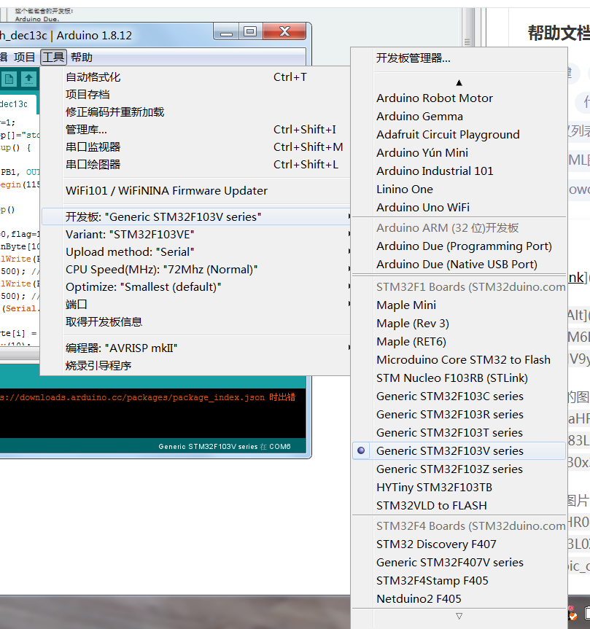Open the 工具 menu in menu bar
This screenshot has width=590, height=629.
pyautogui.click(x=53, y=57)
